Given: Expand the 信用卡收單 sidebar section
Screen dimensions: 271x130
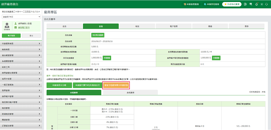Looking at the screenshot, I should tap(21, 79).
